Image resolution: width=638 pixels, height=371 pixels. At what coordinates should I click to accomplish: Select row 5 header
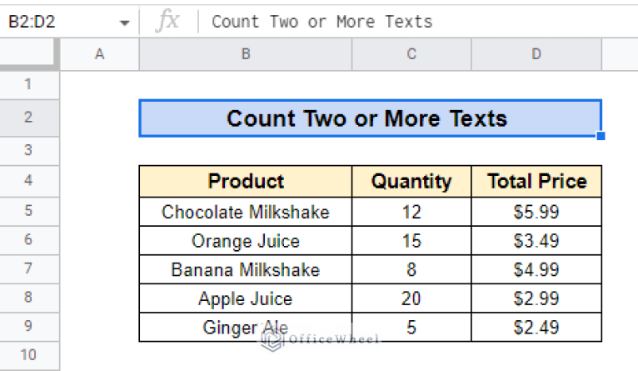click(28, 211)
